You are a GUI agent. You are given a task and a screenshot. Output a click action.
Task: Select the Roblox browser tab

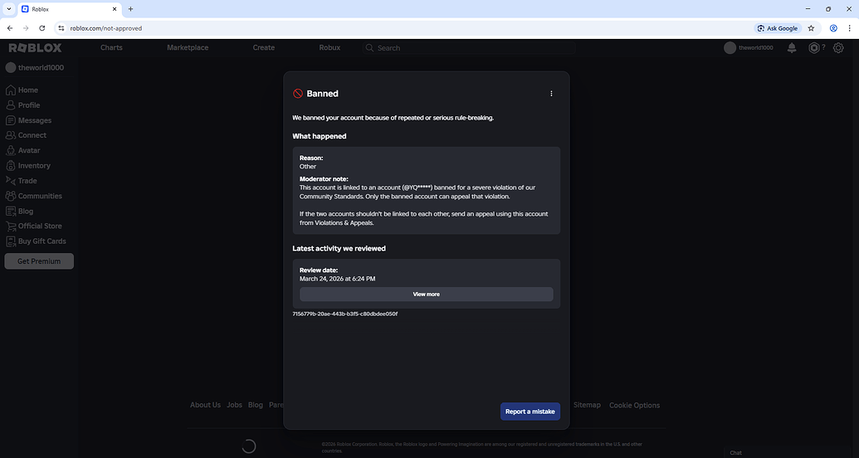pos(70,9)
